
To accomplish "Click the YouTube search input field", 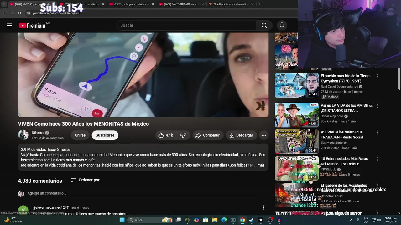I will (x=186, y=25).
